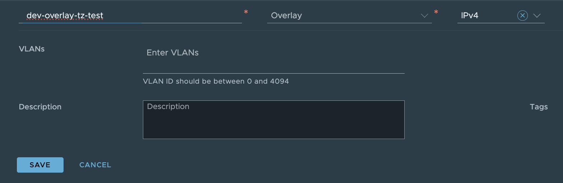The image size is (563, 183).
Task: Clear the IPv4 selection with the X icon
Action: coord(522,16)
